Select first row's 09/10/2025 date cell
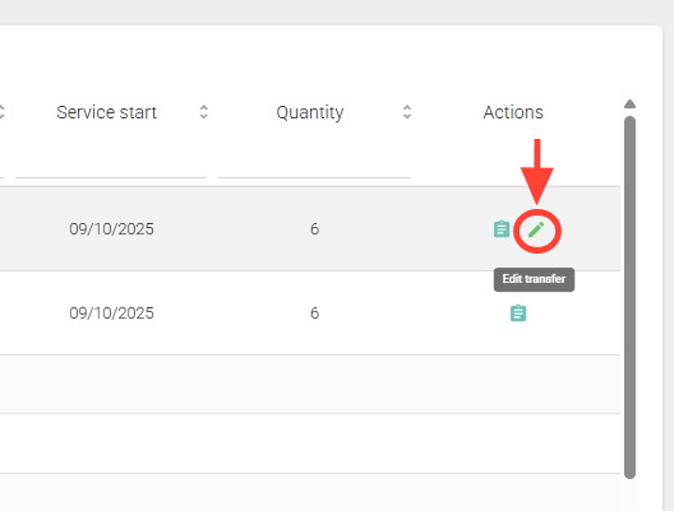Screen dimensions: 674x511 click(112, 230)
